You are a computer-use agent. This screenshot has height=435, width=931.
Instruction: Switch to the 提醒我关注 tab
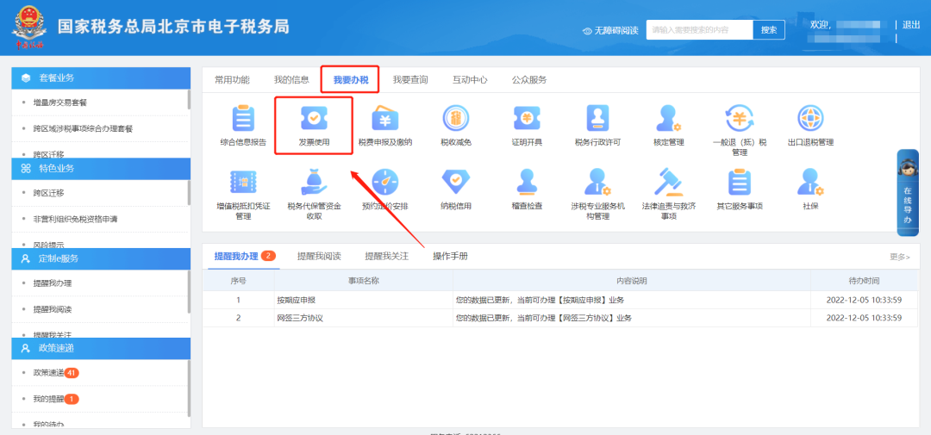pos(386,257)
